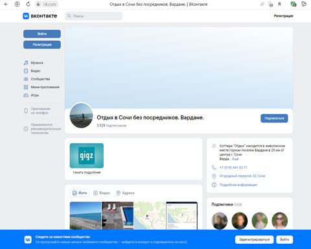
Task: Reload the page with the refresh icon
Action: click(28, 4)
